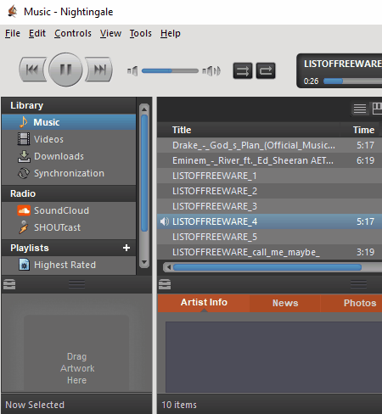Click the Radio section header
This screenshot has width=382, height=414.
[x=69, y=193]
